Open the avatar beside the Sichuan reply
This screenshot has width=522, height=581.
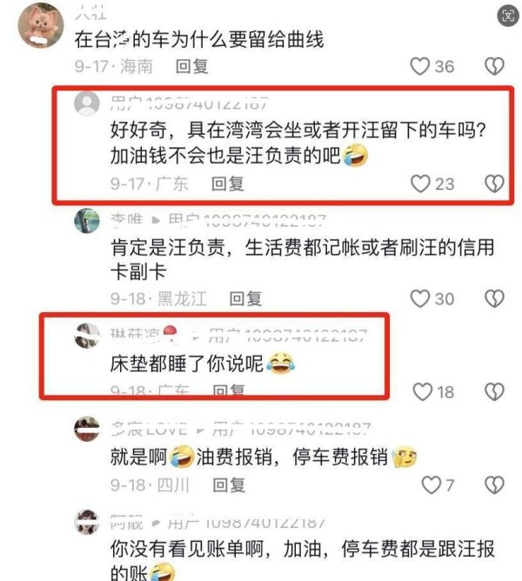(x=87, y=429)
